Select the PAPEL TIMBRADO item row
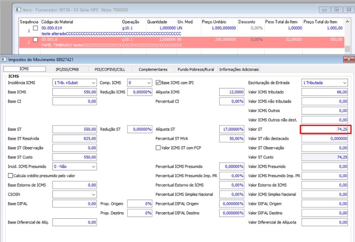This screenshot has height=242, width=355. click(x=182, y=42)
